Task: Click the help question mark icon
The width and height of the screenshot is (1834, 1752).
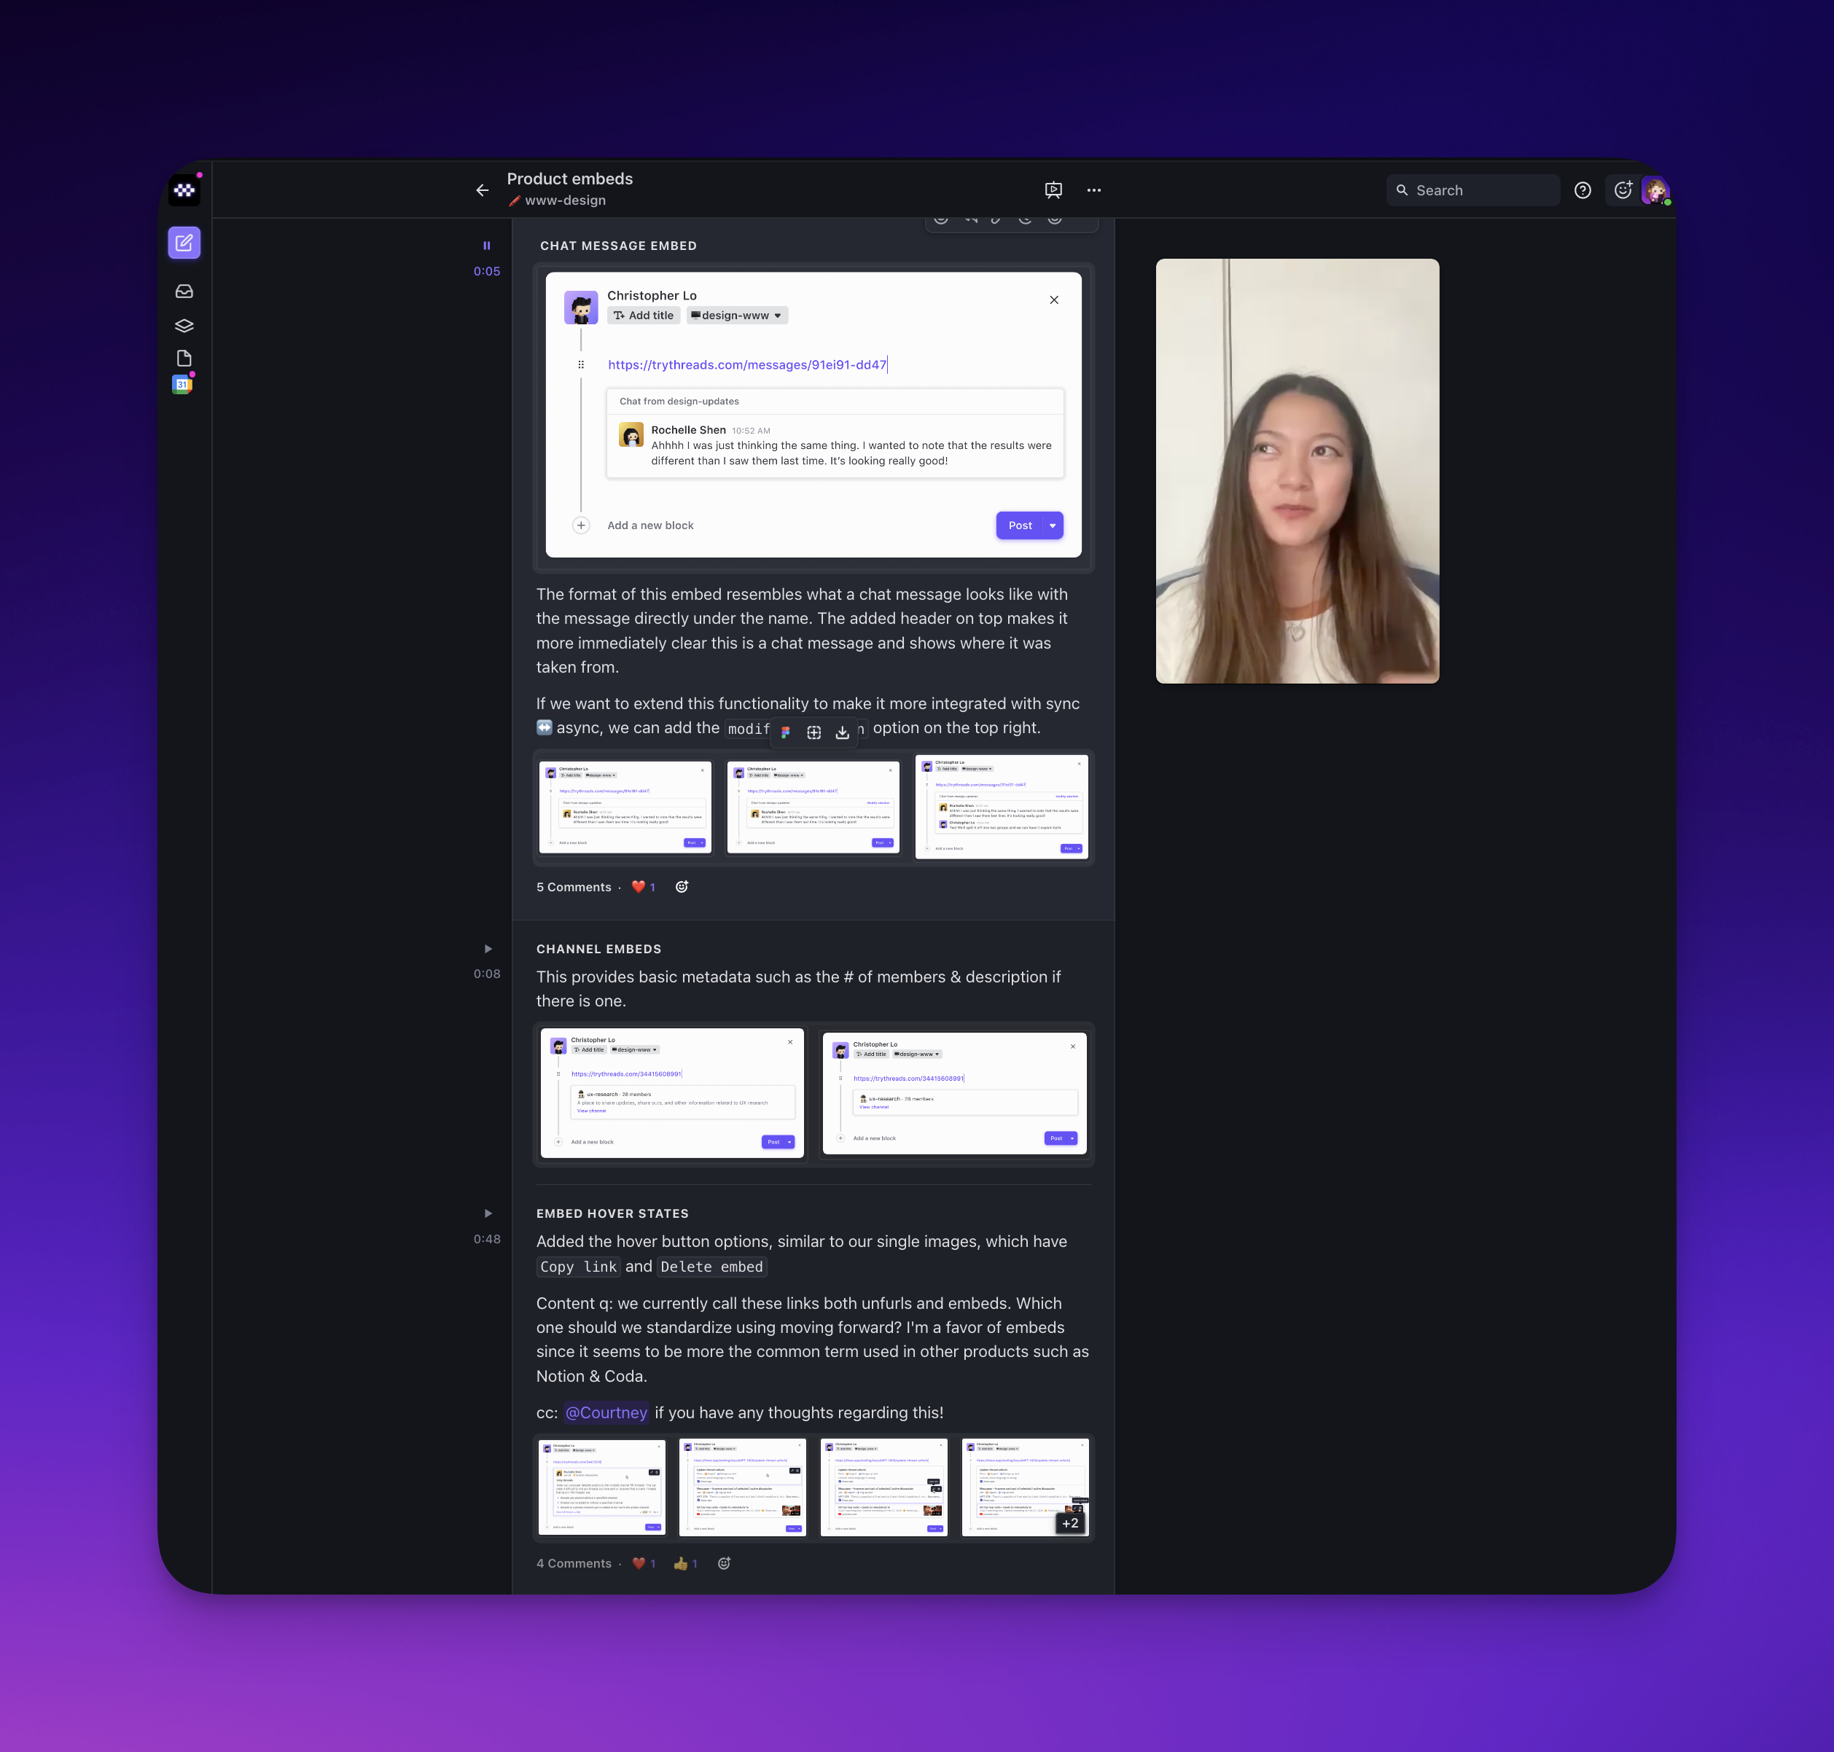Action: (x=1583, y=190)
